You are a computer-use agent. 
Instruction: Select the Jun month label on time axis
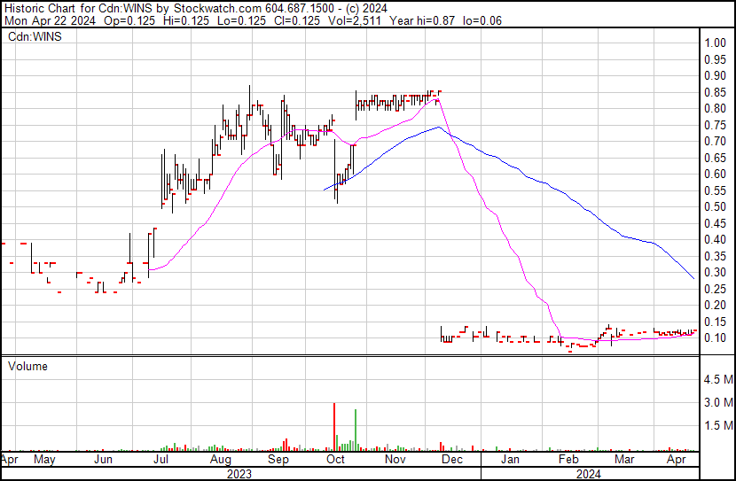click(x=103, y=461)
